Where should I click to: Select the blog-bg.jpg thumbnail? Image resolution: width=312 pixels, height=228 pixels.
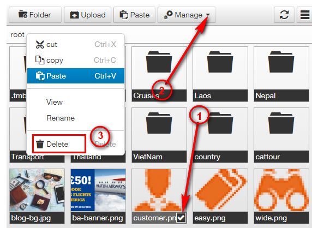[x=37, y=190]
